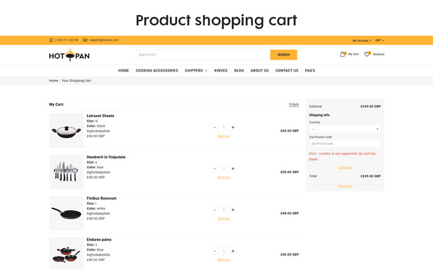Focus the Search here field

[x=203, y=54]
